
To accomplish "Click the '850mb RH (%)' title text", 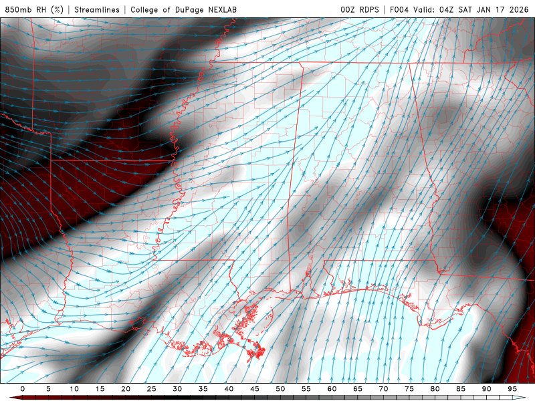I will pos(34,9).
